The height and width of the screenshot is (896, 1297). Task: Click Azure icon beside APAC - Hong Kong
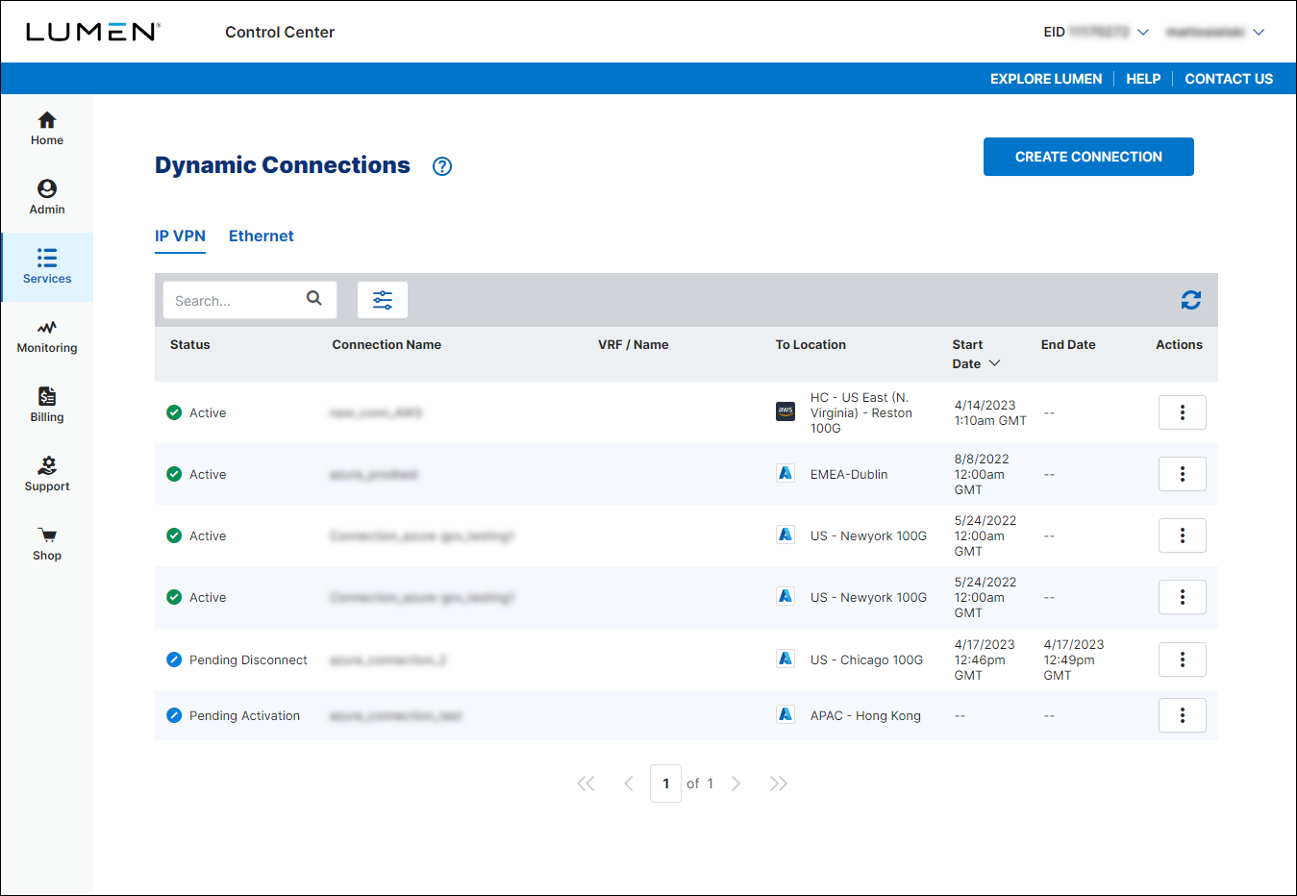click(786, 714)
